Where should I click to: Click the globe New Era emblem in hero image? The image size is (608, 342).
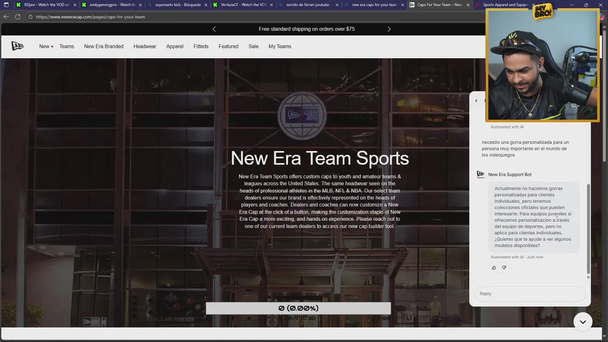coord(302,115)
